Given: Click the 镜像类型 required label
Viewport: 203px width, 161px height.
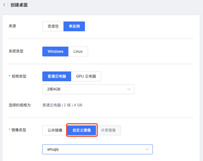Looking at the screenshot, I should click(x=19, y=130).
